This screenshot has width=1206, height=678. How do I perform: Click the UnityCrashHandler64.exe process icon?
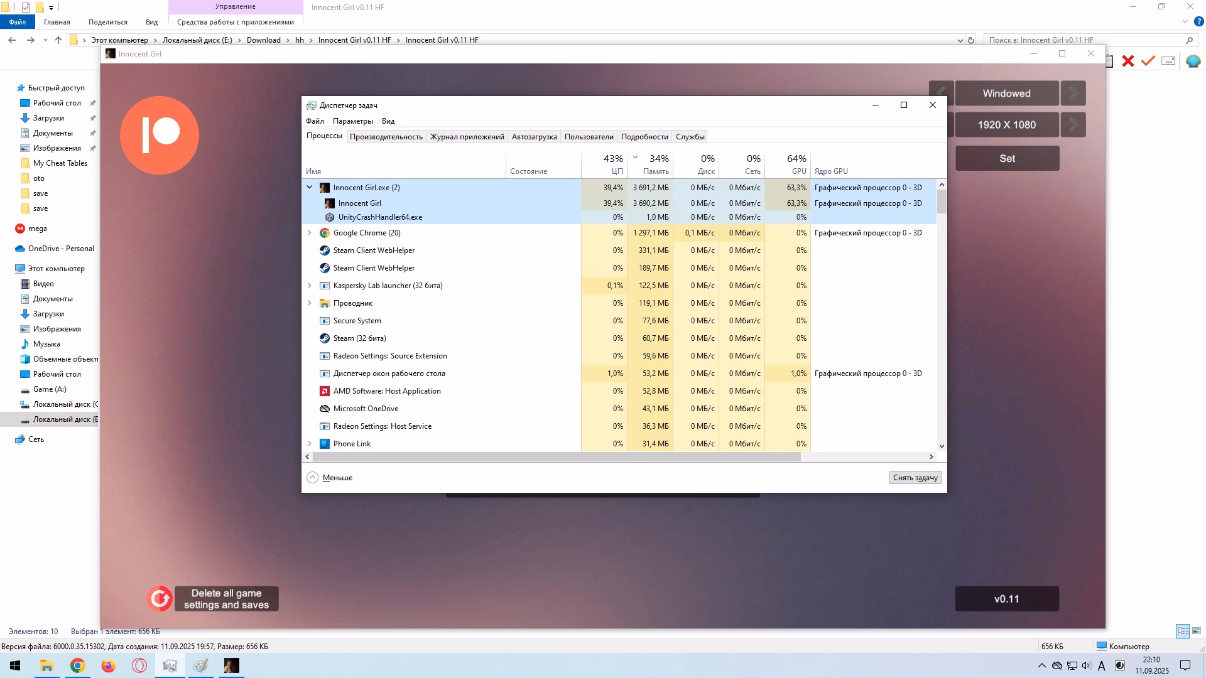pos(330,217)
